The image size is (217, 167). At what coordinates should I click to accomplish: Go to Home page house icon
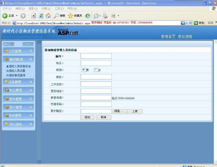(48, 16)
